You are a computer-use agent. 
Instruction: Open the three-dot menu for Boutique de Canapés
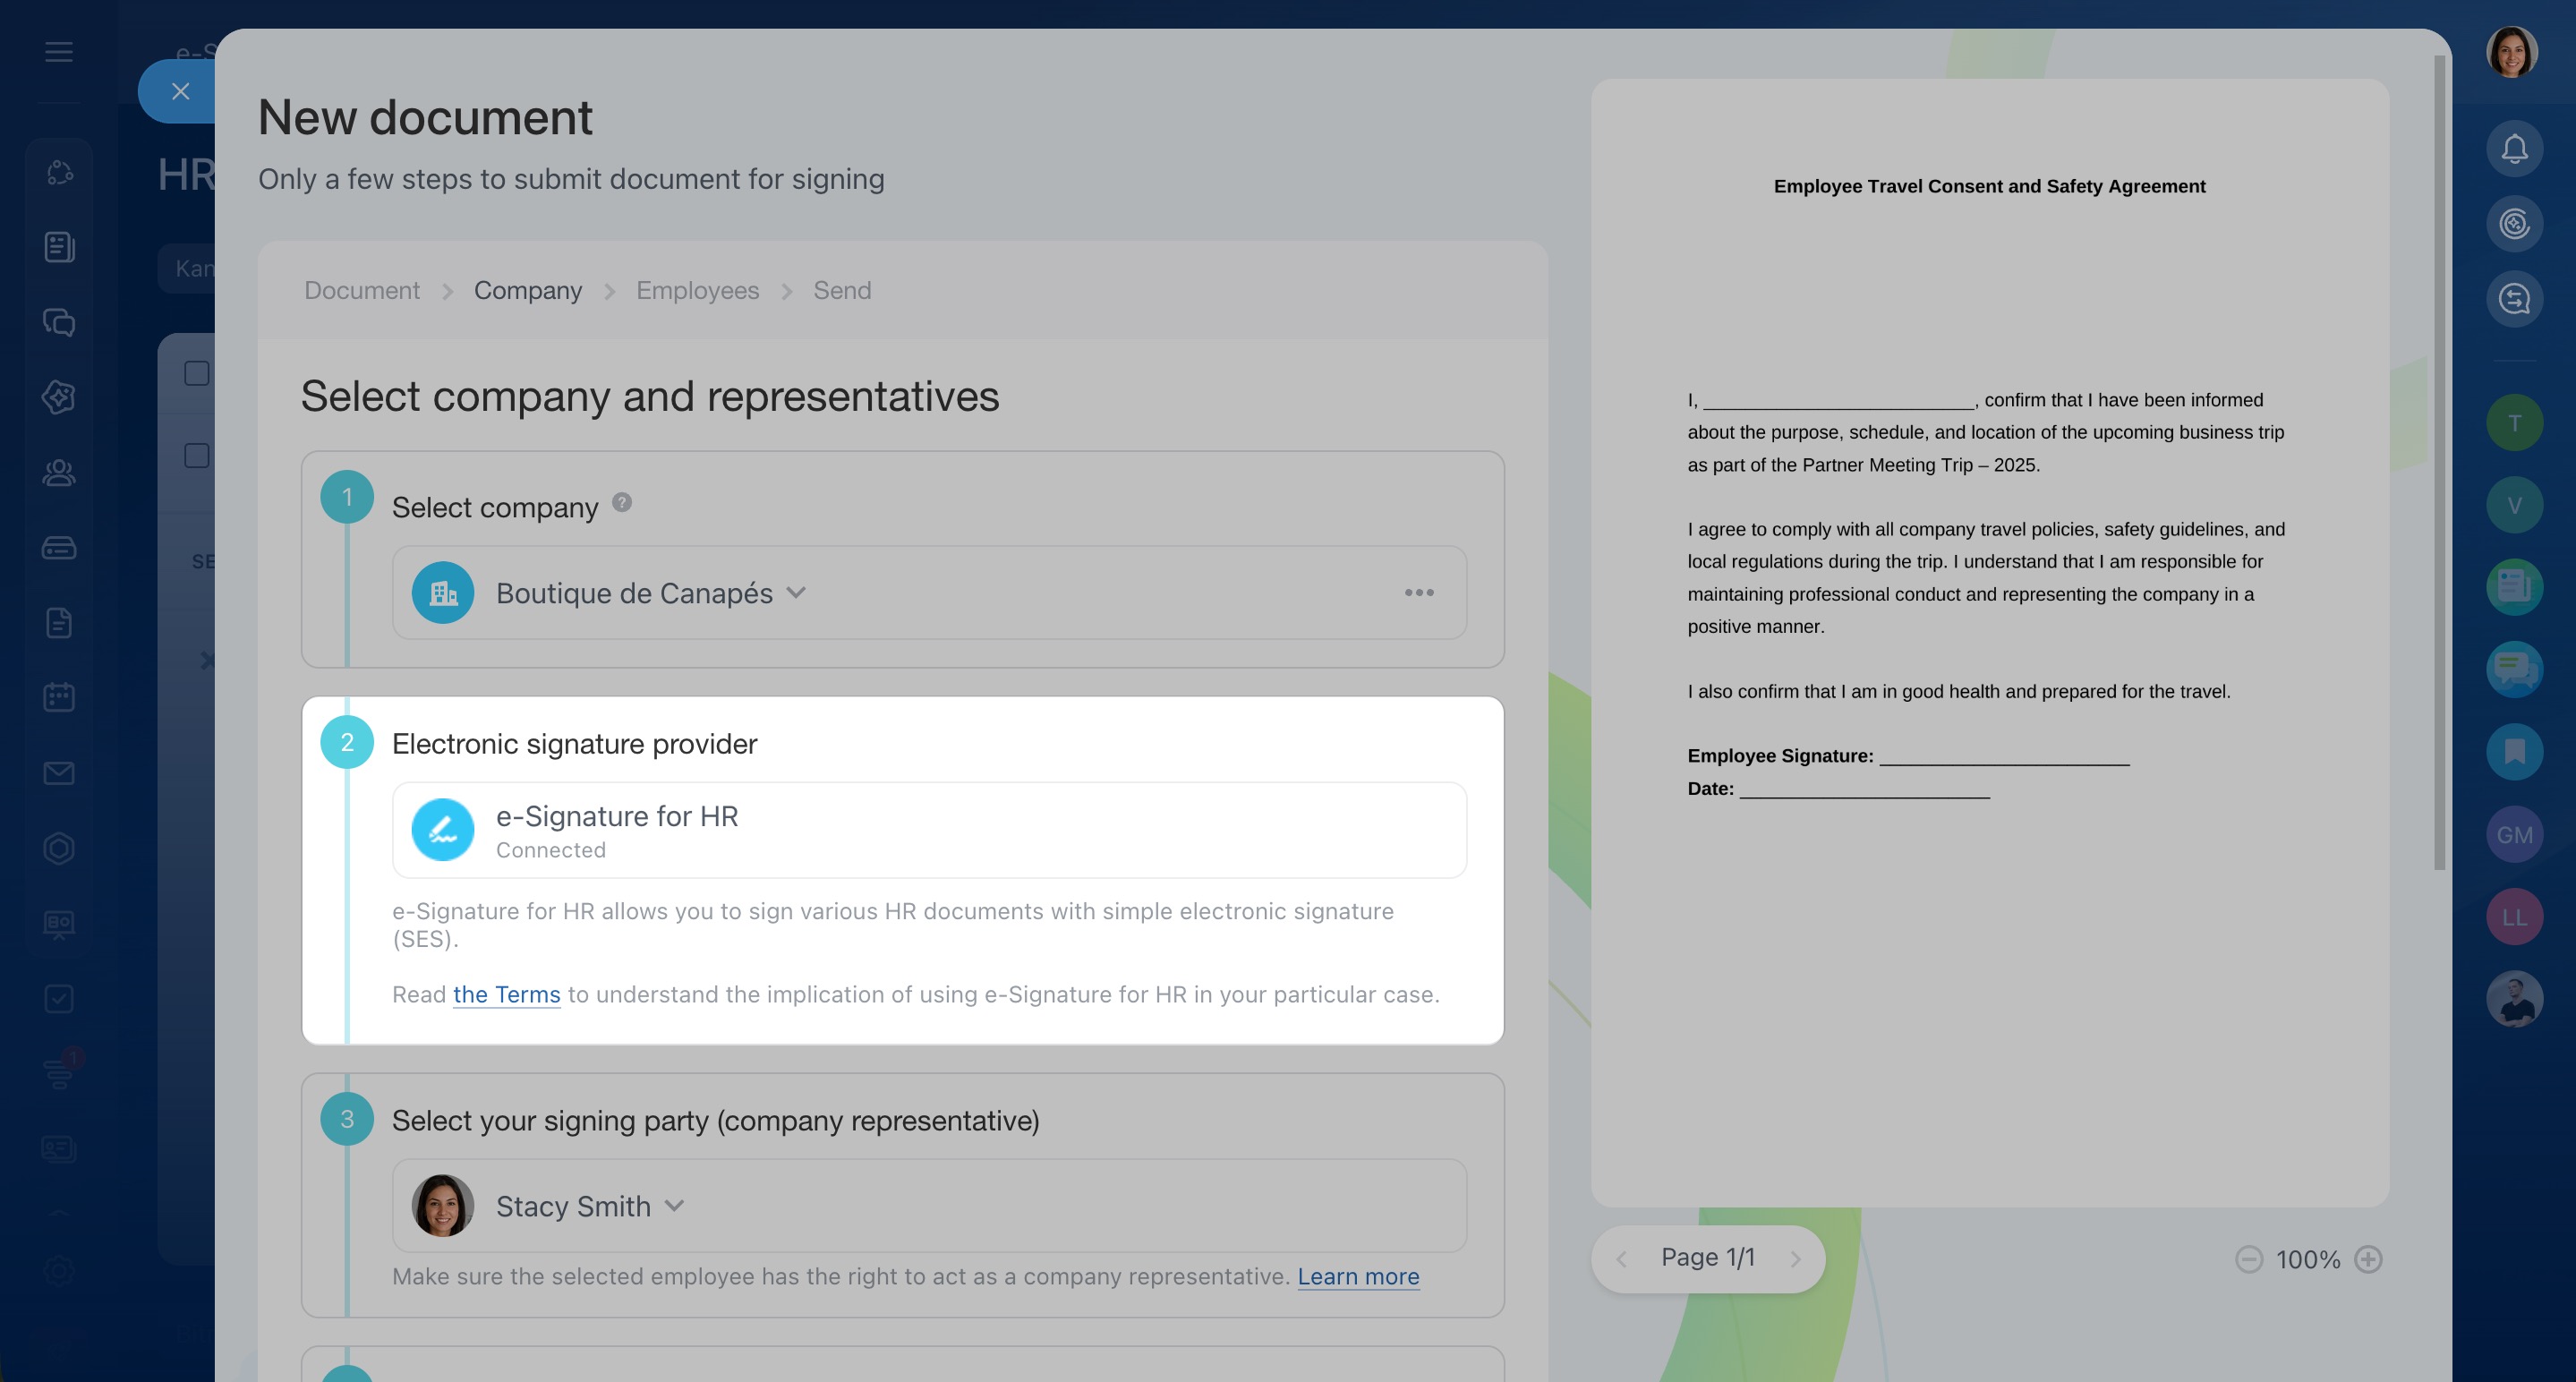[x=1419, y=593]
